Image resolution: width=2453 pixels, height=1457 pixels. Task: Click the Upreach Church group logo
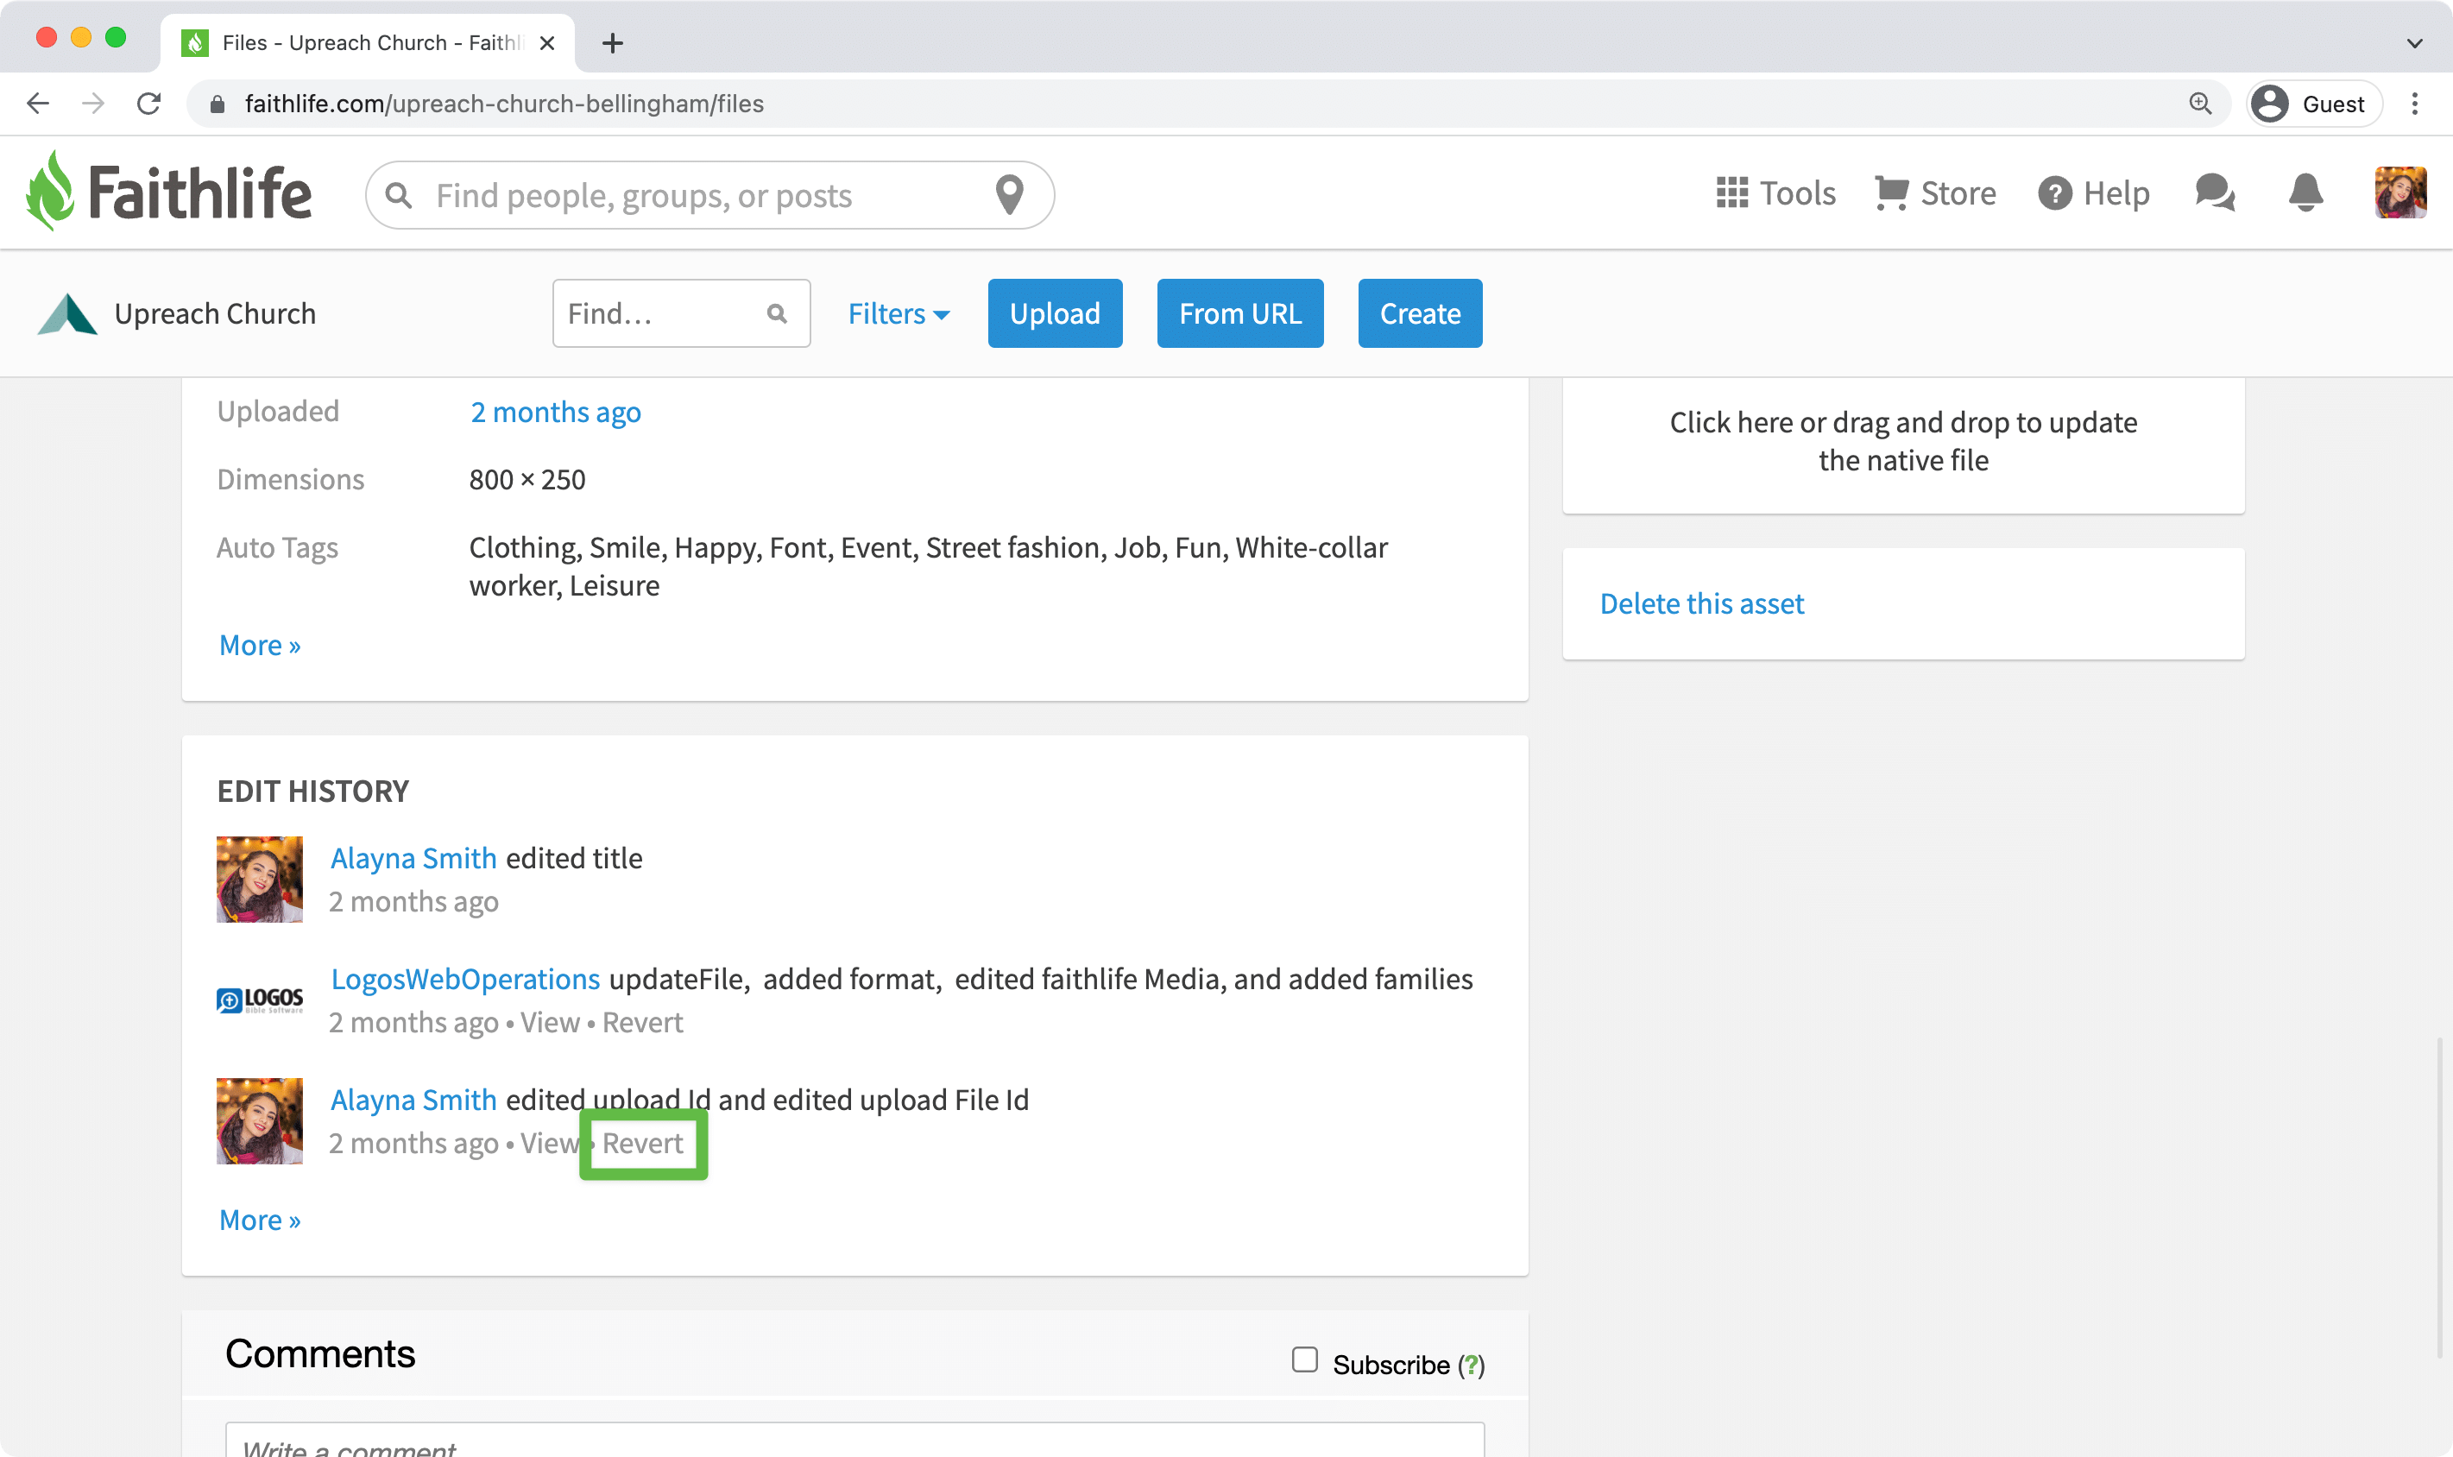click(x=66, y=314)
